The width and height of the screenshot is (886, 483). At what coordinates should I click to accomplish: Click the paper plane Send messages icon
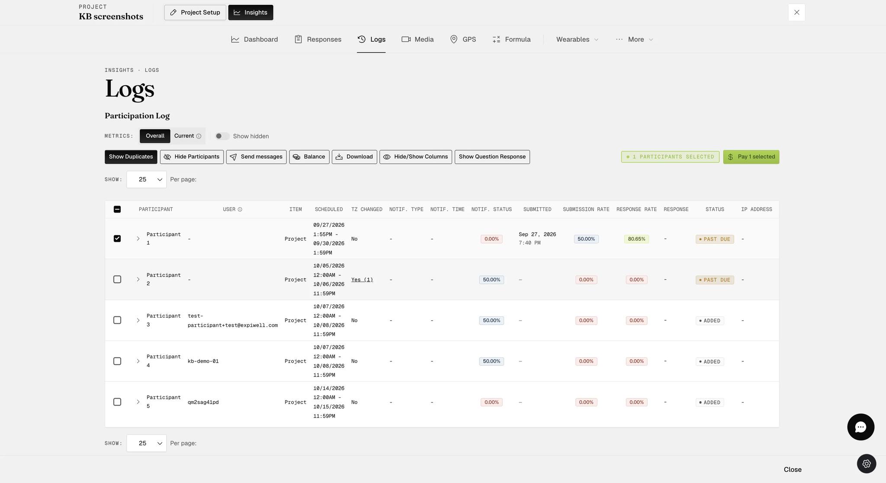pyautogui.click(x=233, y=157)
